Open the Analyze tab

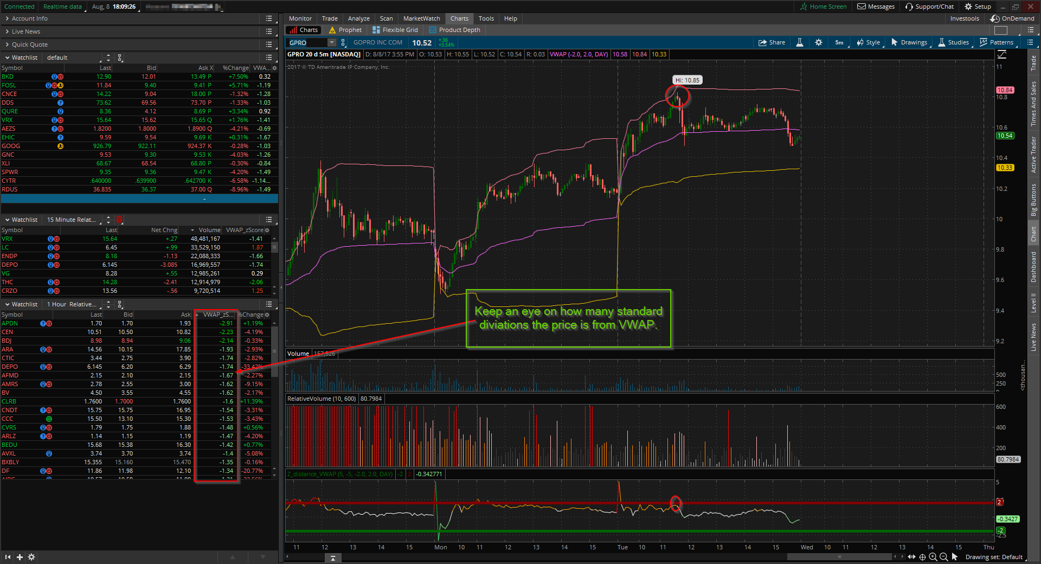[x=358, y=18]
